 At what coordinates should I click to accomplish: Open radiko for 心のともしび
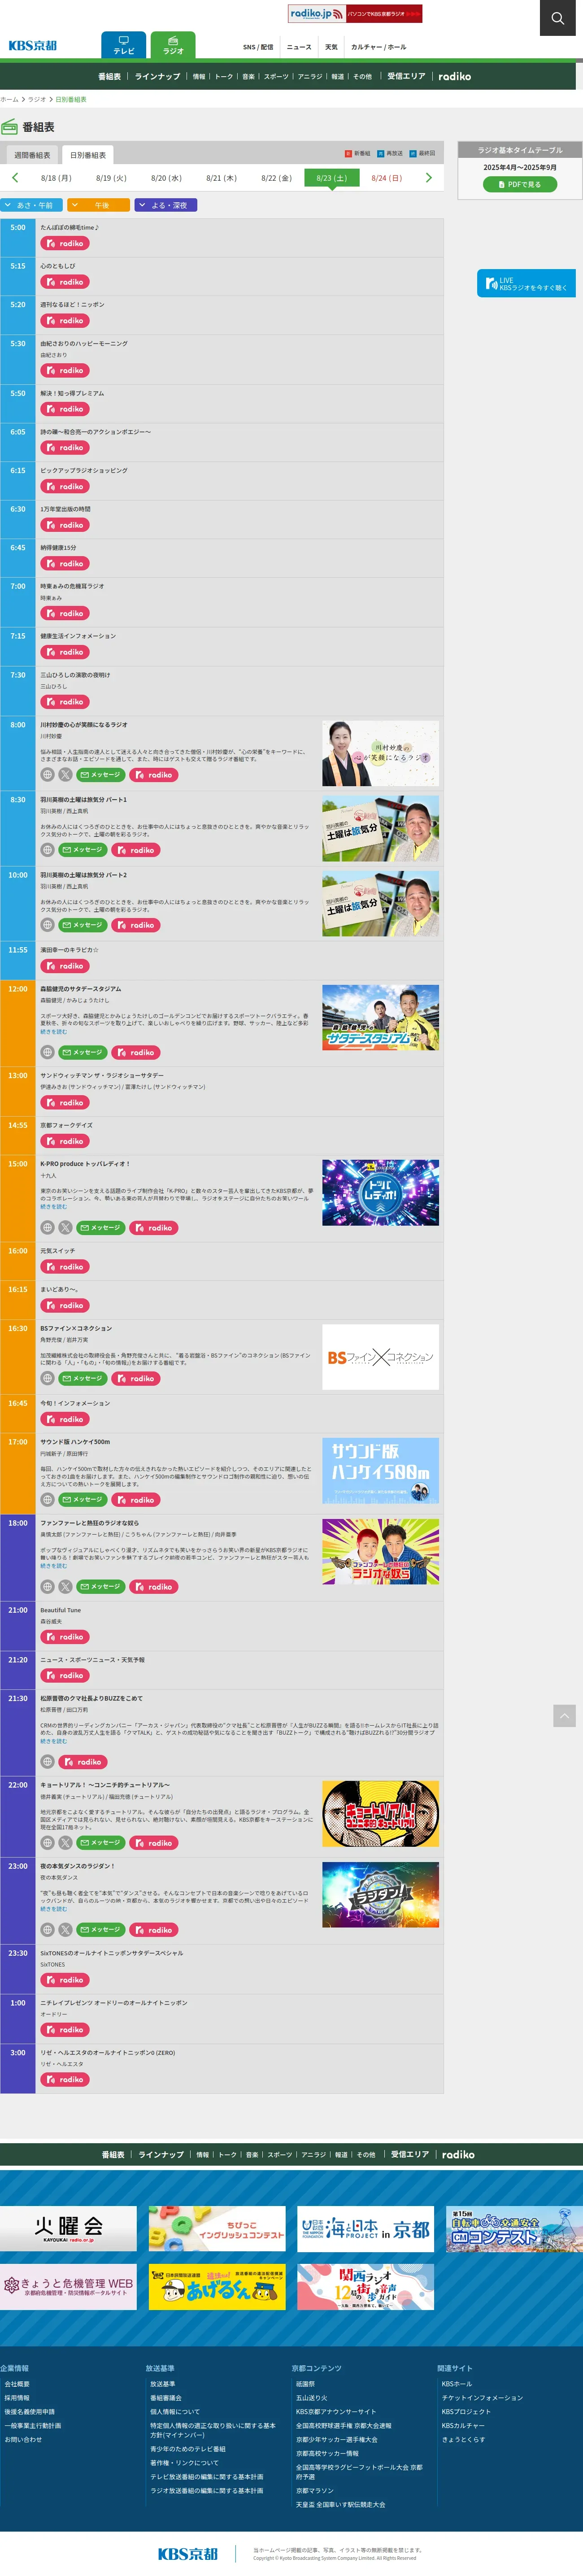pos(65,282)
